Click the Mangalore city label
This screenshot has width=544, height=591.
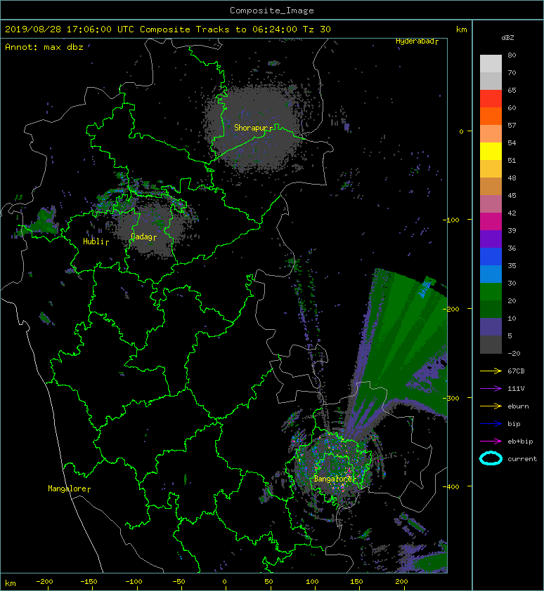(67, 489)
